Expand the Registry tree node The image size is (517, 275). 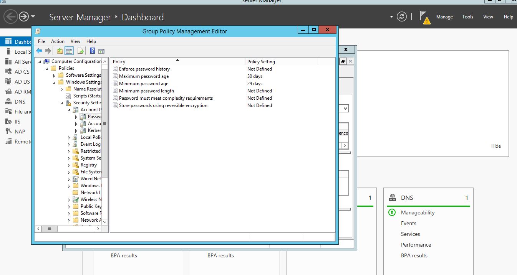coord(69,165)
